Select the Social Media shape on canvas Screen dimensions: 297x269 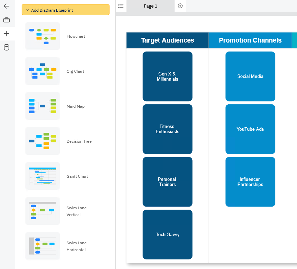250,76
